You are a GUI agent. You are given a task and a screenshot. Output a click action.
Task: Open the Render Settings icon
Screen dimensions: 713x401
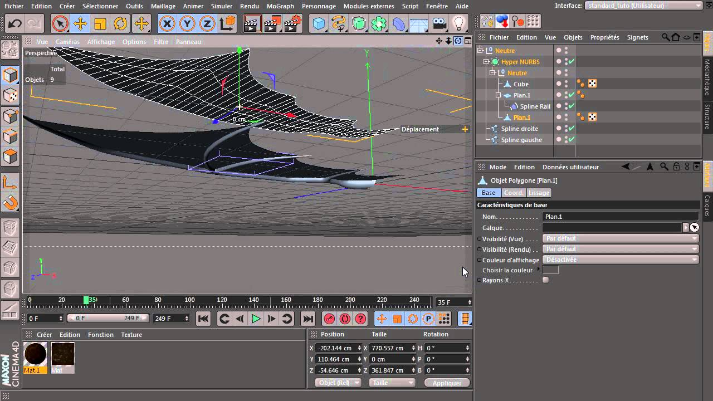point(293,23)
